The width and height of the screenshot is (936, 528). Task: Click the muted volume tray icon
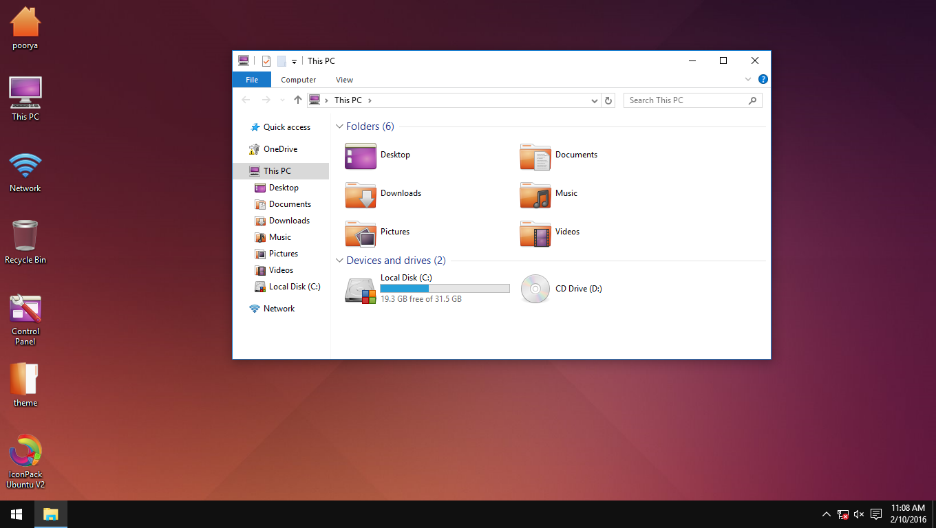859,514
